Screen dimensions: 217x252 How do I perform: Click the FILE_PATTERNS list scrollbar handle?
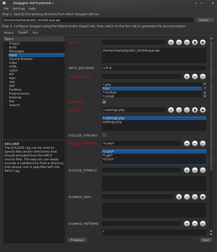click(x=205, y=88)
